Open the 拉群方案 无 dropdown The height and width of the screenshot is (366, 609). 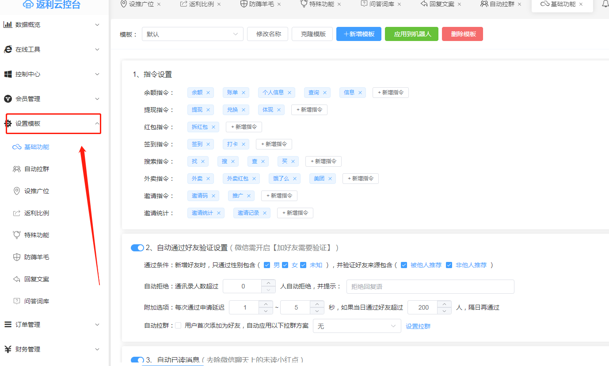tap(357, 326)
